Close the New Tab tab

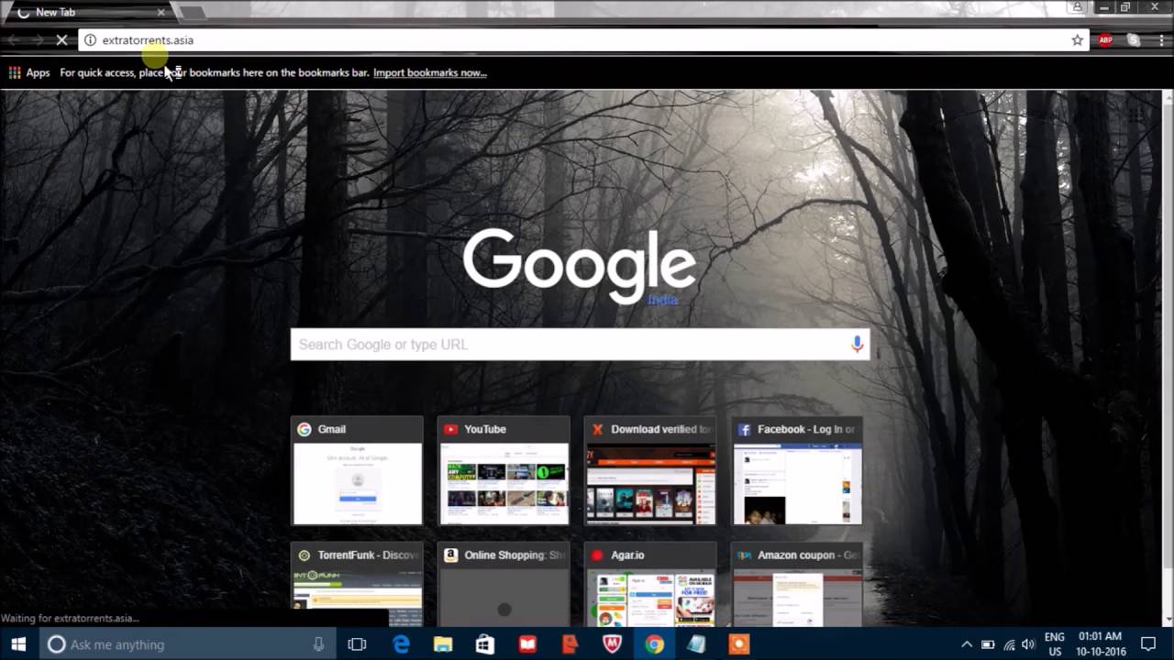tap(161, 12)
